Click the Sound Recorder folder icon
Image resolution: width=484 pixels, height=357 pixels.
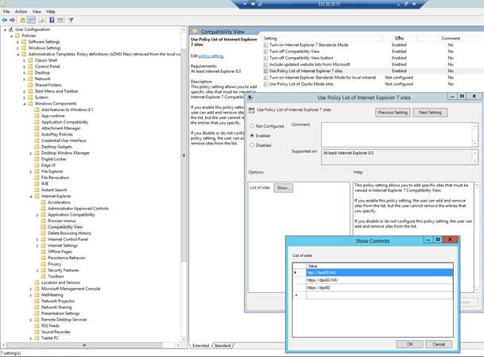(x=37, y=332)
